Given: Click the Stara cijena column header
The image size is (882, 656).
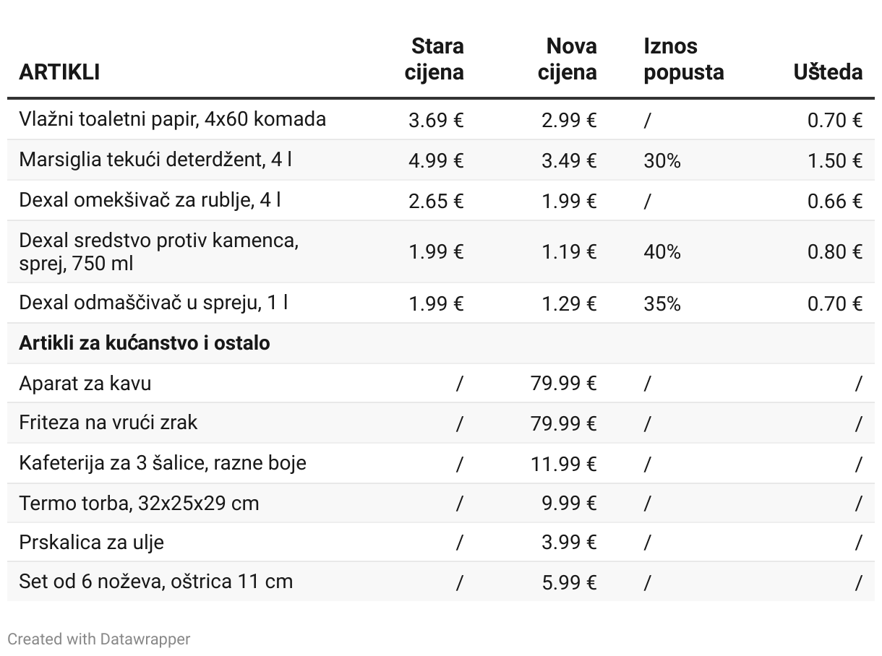Looking at the screenshot, I should pos(434,59).
